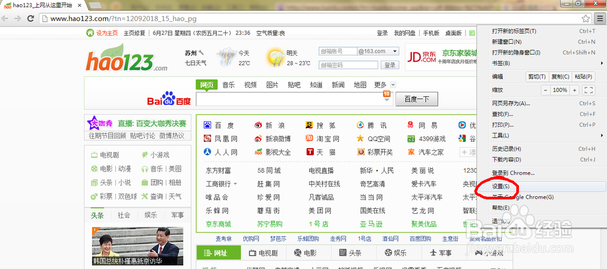Open the QQ空间 star icon link

pyautogui.click(x=361, y=138)
